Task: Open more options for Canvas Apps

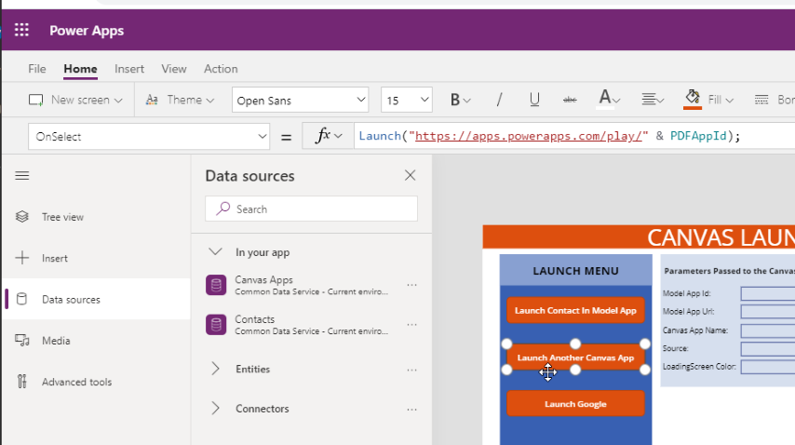Action: click(x=411, y=286)
